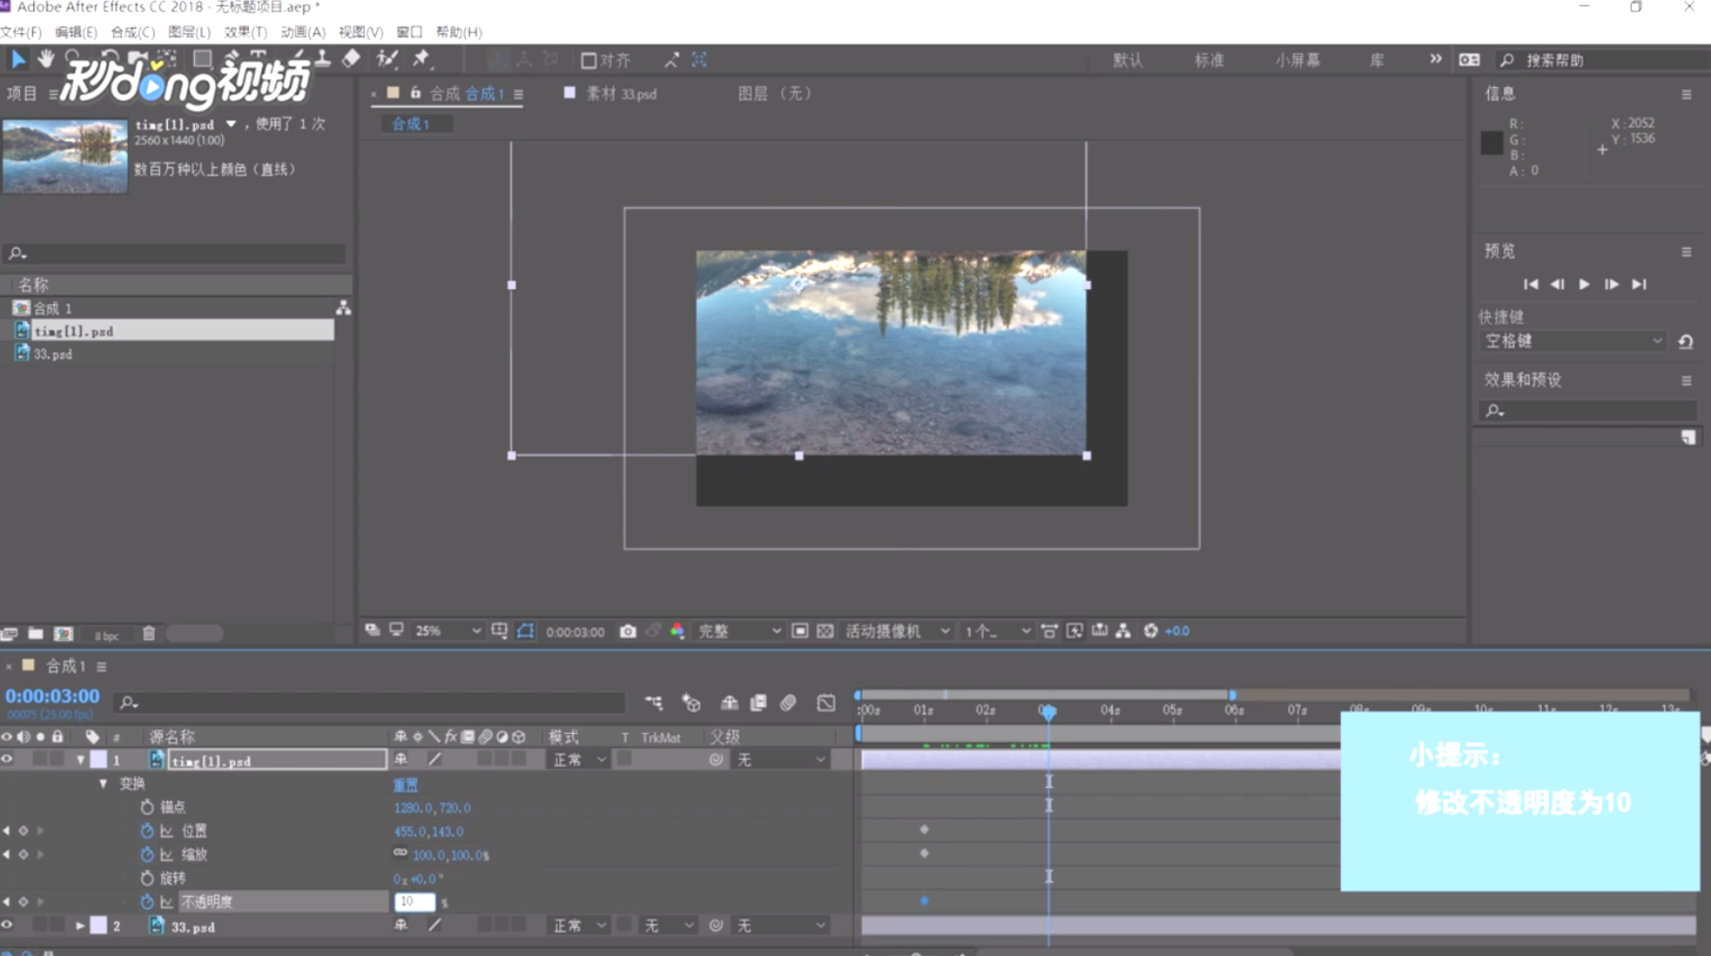Toggle visibility of layer 2 33.psd
Viewport: 1711px width, 956px height.
pos(7,925)
